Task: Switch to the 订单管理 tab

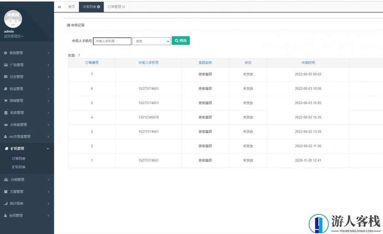Action: click(114, 7)
